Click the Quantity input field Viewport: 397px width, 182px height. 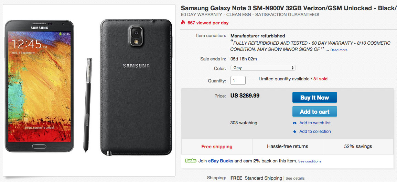[x=238, y=80]
